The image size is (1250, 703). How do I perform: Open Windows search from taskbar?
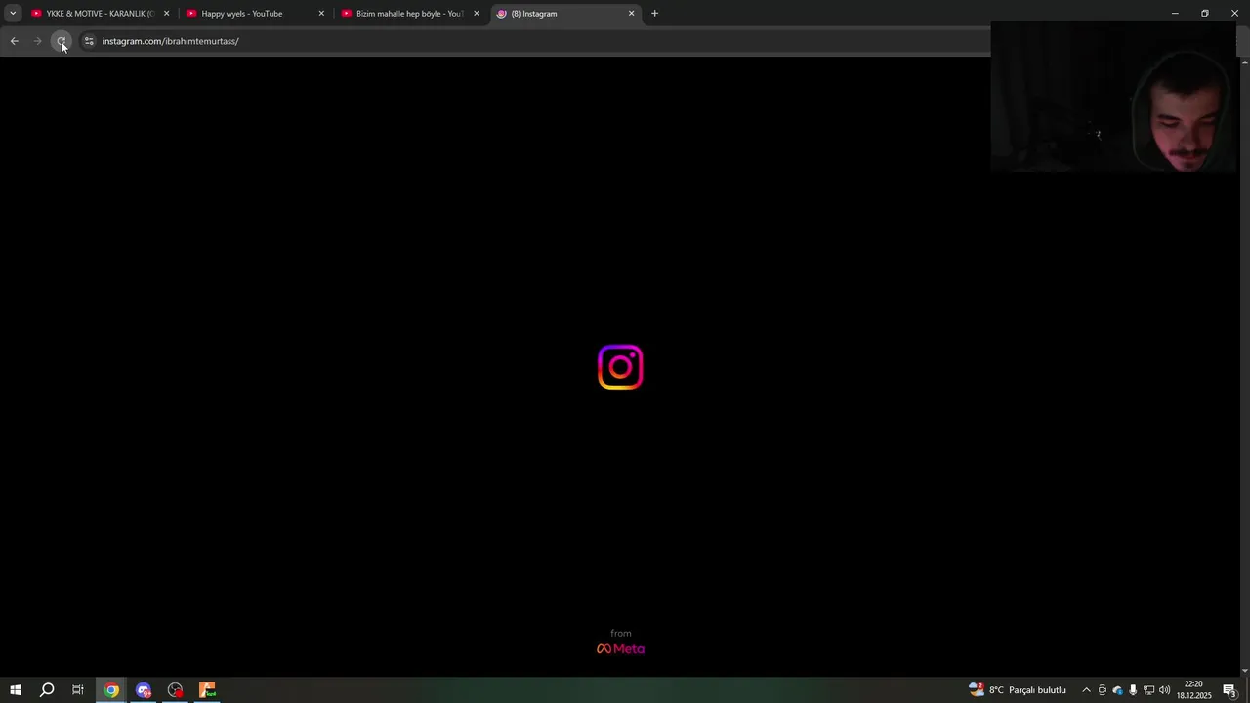point(46,690)
